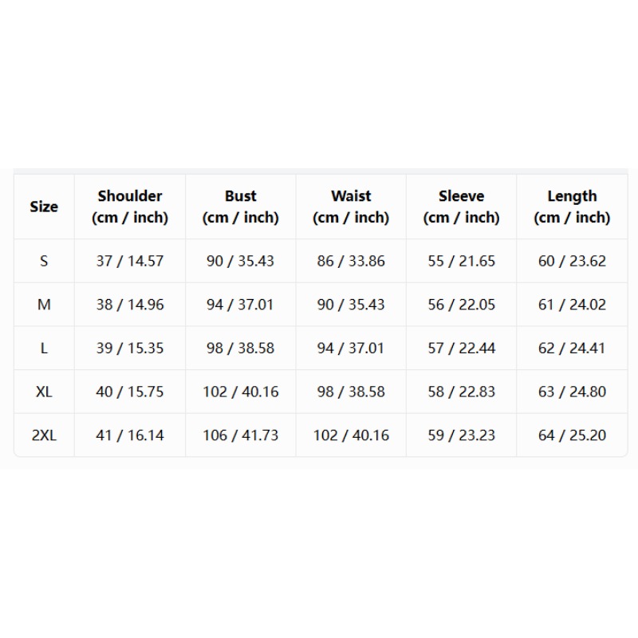Select waist value 94 / 37.01 in L row
The image size is (638, 638).
(351, 348)
